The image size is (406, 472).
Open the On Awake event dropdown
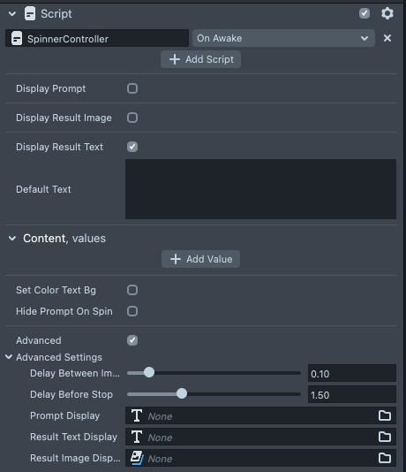[x=283, y=38]
